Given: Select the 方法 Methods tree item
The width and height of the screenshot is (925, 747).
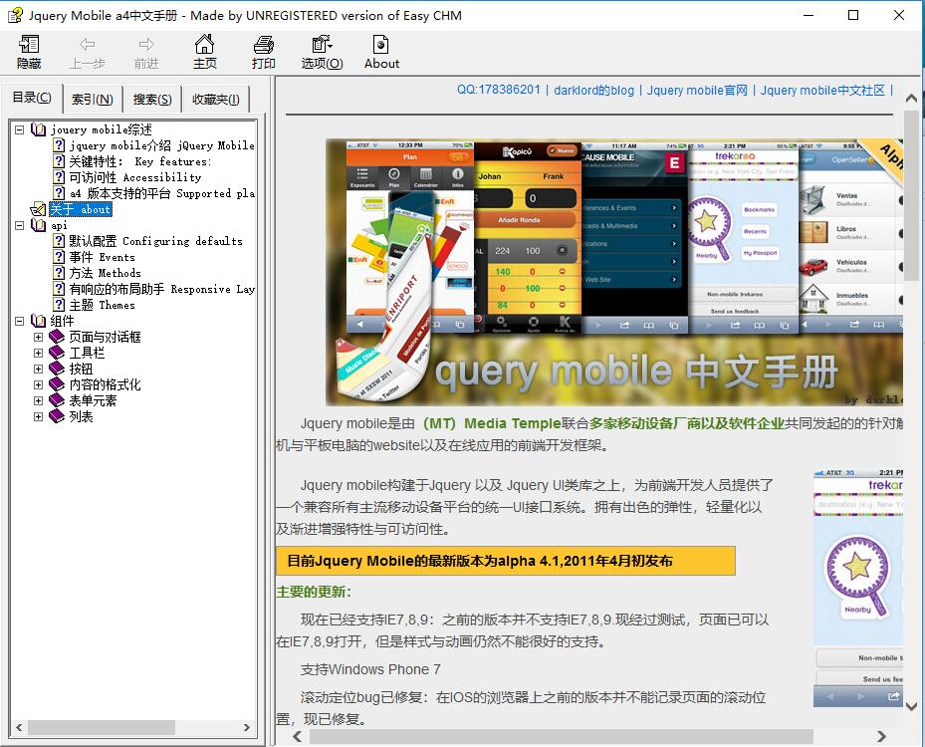Looking at the screenshot, I should (x=105, y=273).
